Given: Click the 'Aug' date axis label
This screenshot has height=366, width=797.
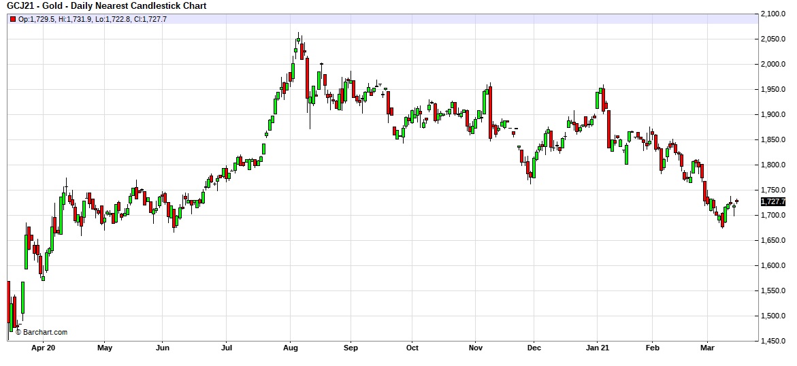Looking at the screenshot, I should point(290,348).
